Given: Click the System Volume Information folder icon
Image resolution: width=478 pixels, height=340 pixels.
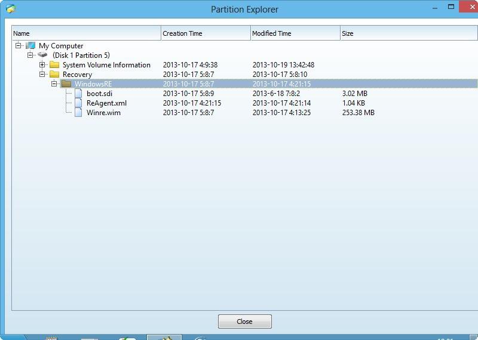Looking at the screenshot, I should tap(54, 65).
